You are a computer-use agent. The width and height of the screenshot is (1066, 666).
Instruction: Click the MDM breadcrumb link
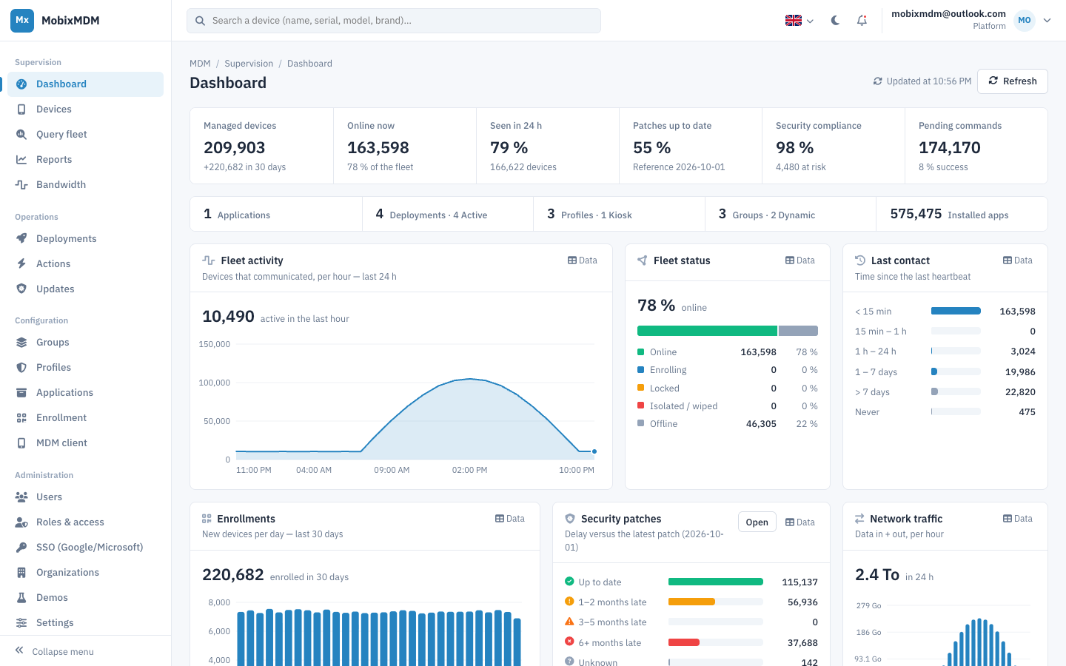click(x=200, y=64)
